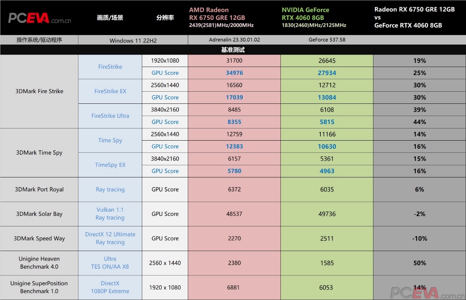This screenshot has height=300, width=466.
Task: Select AMD TimeSpy EX score 6157
Action: 234,159
